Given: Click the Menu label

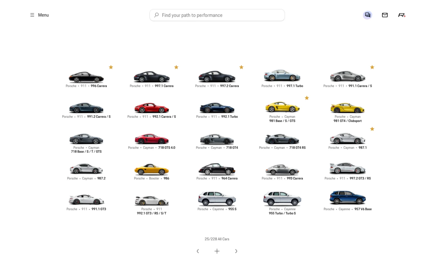Looking at the screenshot, I should click(x=43, y=15).
